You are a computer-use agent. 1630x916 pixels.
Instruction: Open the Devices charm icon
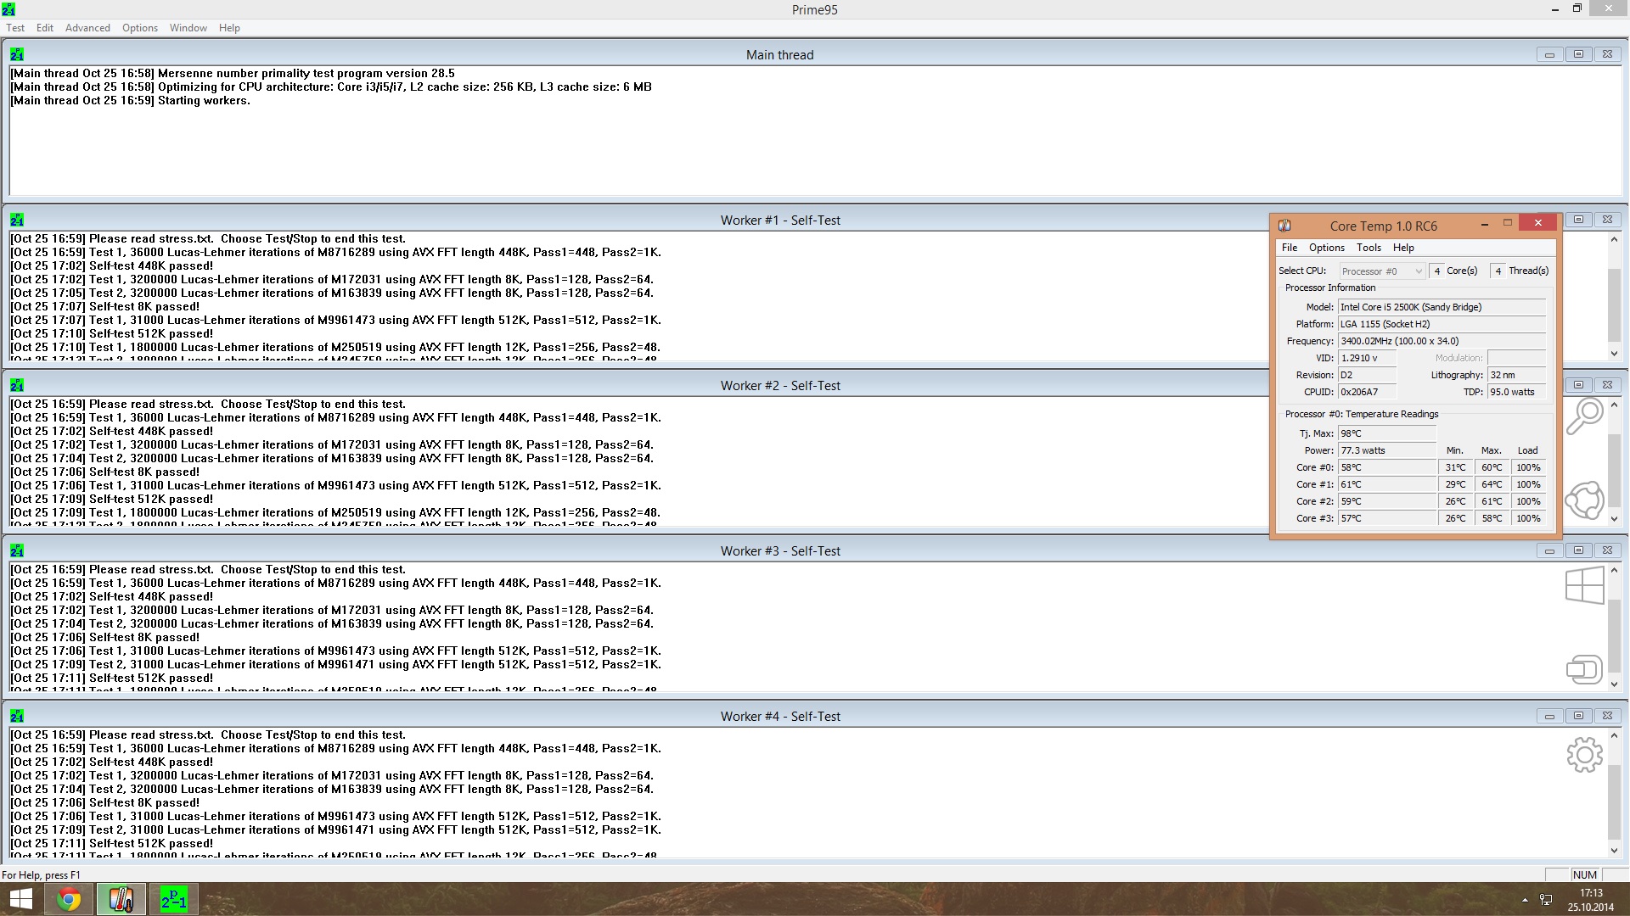(1584, 669)
